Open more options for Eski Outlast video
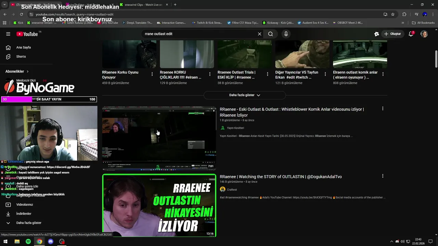The height and width of the screenshot is (246, 438). [x=383, y=109]
